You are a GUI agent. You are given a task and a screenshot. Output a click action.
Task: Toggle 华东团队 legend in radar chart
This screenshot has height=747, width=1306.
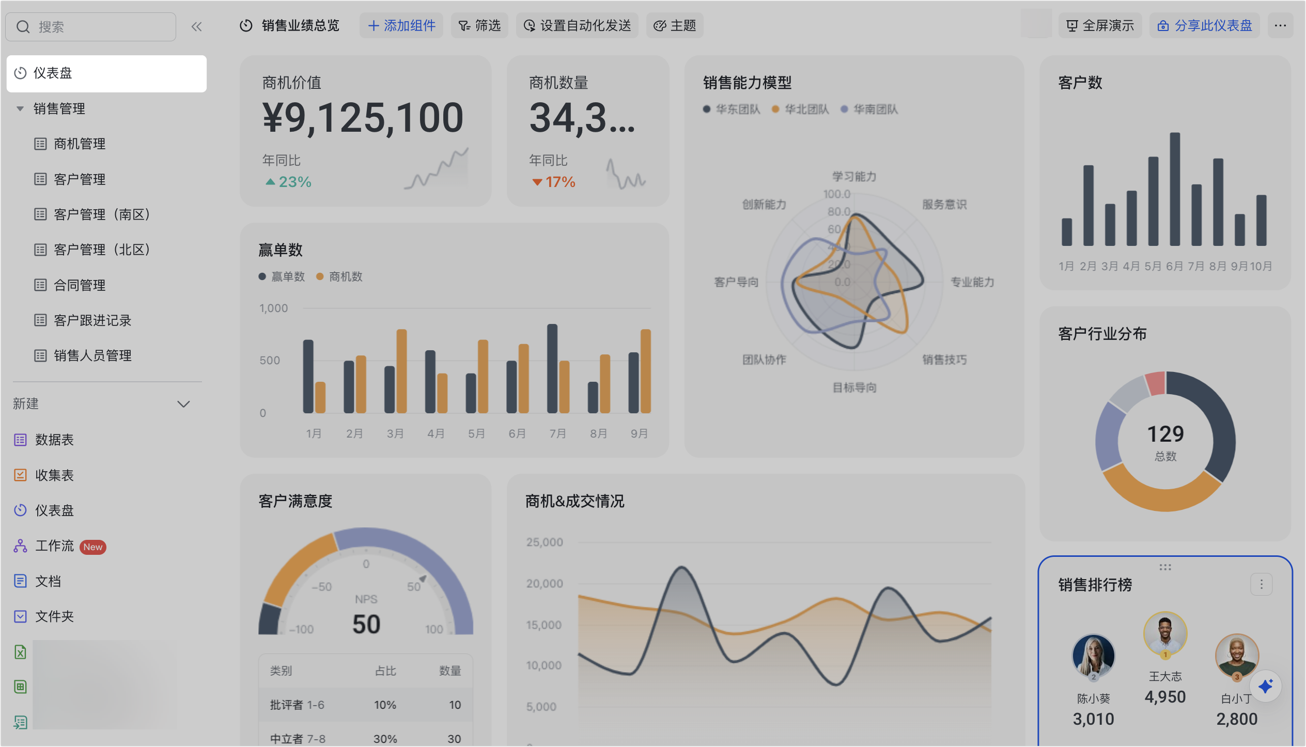tap(732, 110)
